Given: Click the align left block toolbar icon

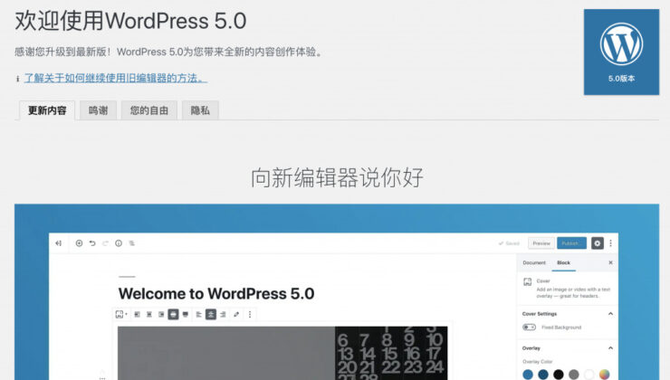Looking at the screenshot, I should coord(137,315).
